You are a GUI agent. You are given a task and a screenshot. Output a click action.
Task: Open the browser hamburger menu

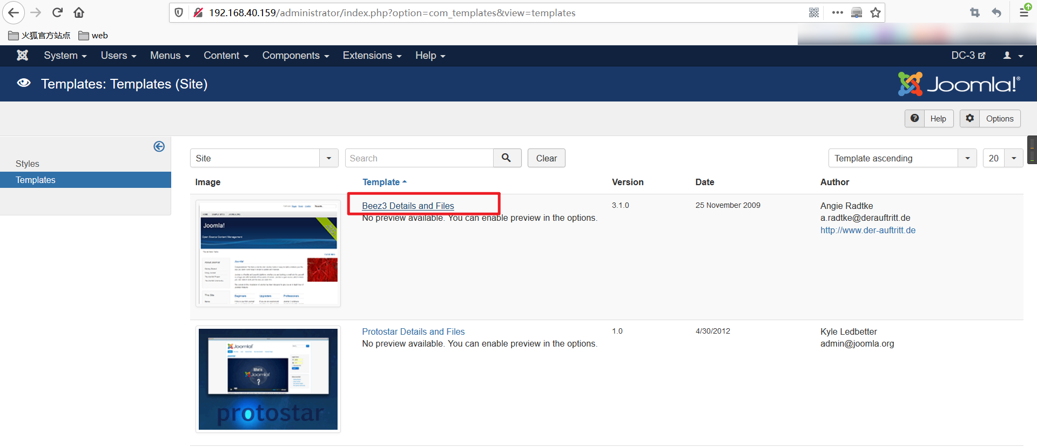(x=1024, y=12)
